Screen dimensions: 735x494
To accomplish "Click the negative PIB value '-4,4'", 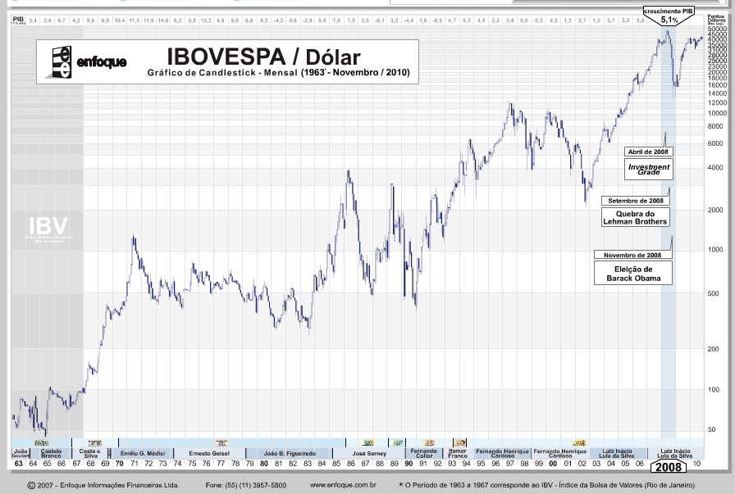I will tap(409, 20).
